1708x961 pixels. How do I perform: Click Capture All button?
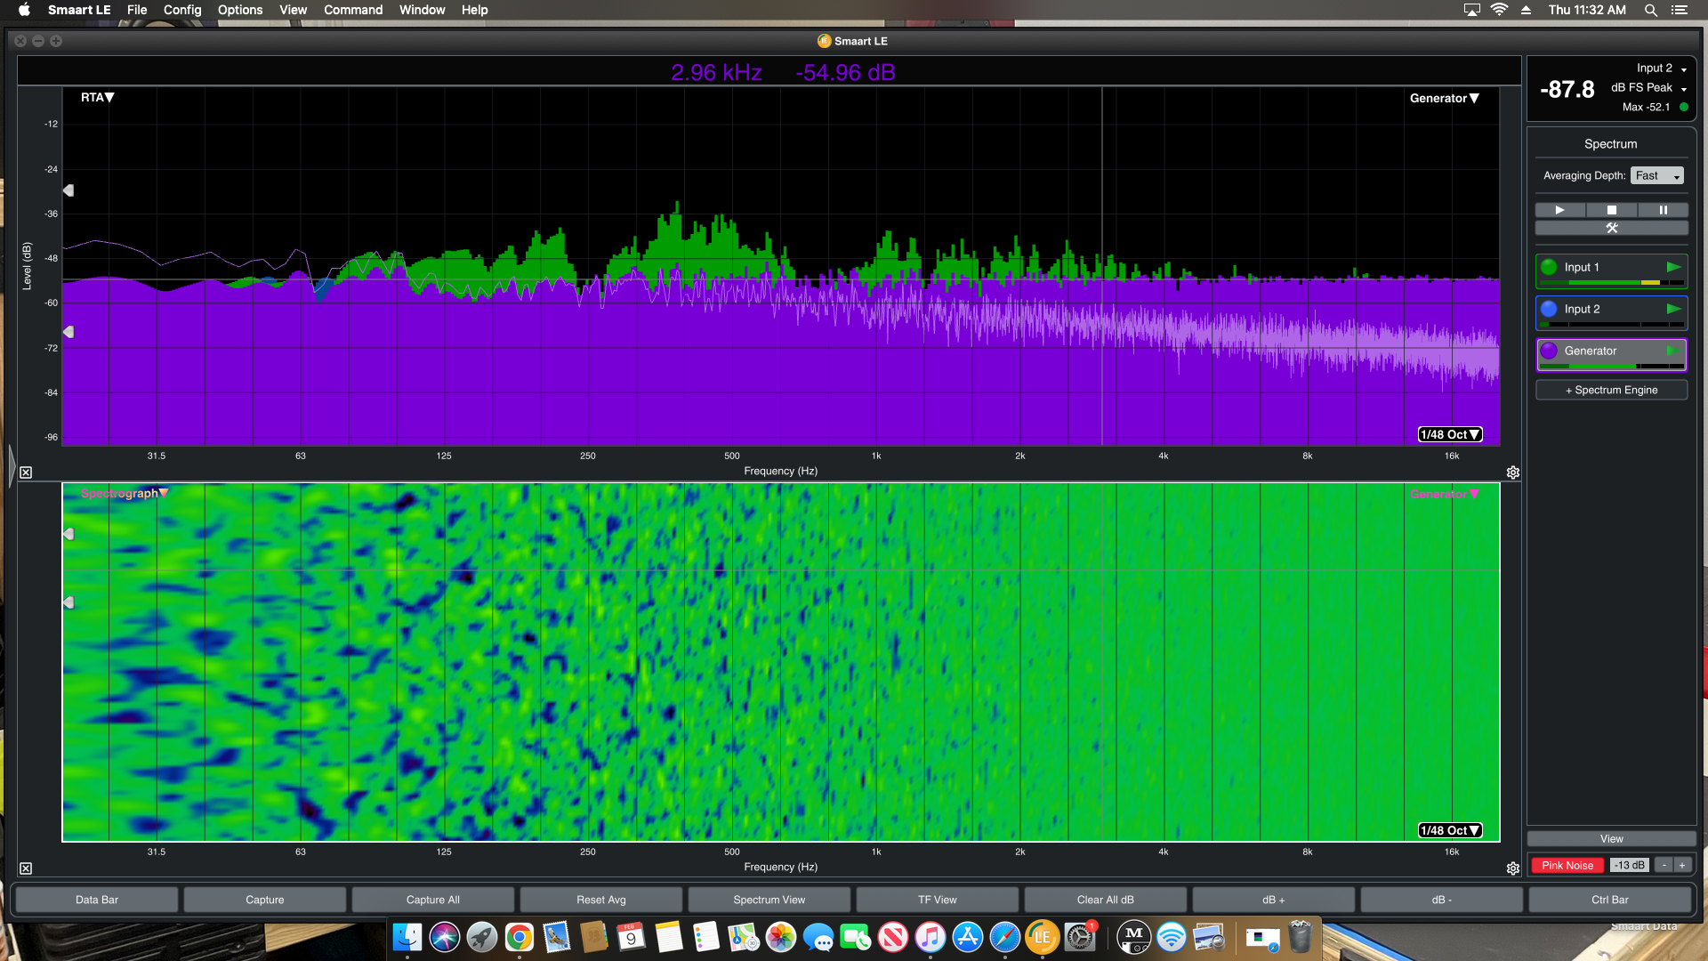433,900
